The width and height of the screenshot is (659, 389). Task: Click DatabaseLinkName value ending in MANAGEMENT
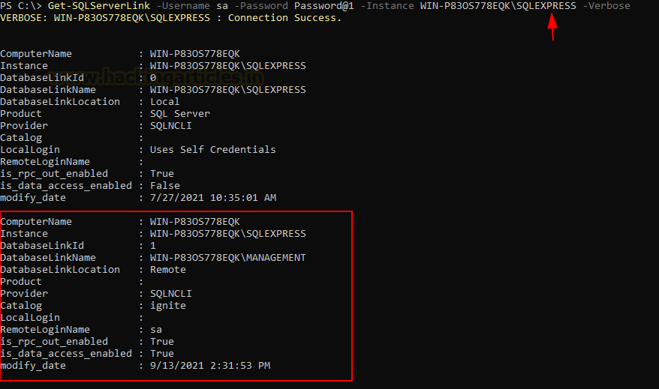pos(227,258)
